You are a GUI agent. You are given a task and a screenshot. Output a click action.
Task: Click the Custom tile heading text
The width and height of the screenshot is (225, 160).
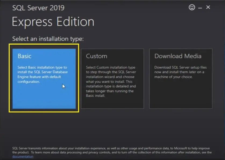pos(97,56)
